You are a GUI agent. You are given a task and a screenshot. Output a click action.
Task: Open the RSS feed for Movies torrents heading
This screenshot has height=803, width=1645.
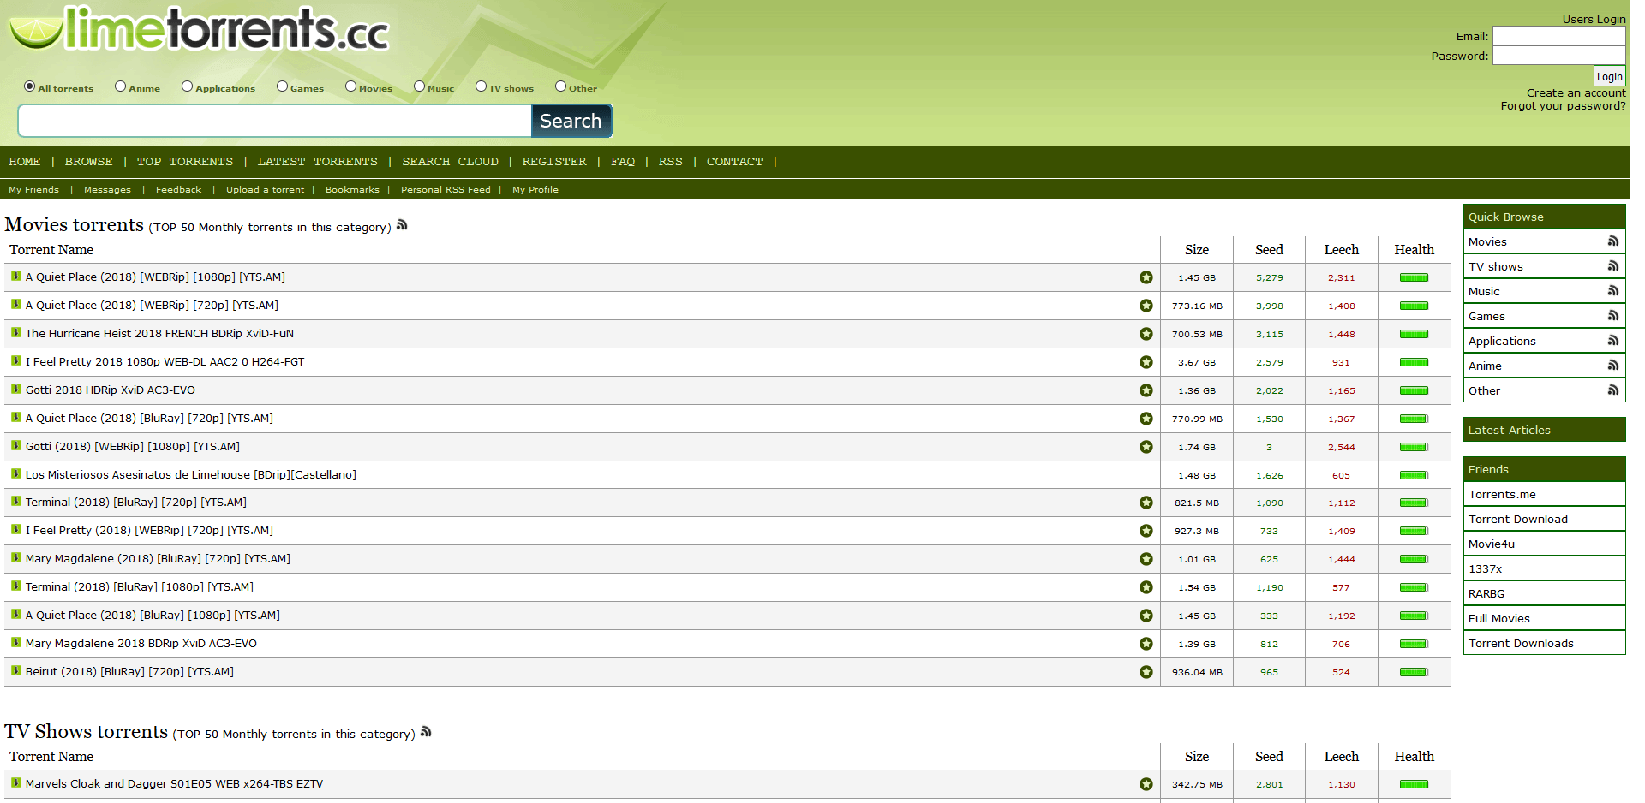pyautogui.click(x=402, y=224)
